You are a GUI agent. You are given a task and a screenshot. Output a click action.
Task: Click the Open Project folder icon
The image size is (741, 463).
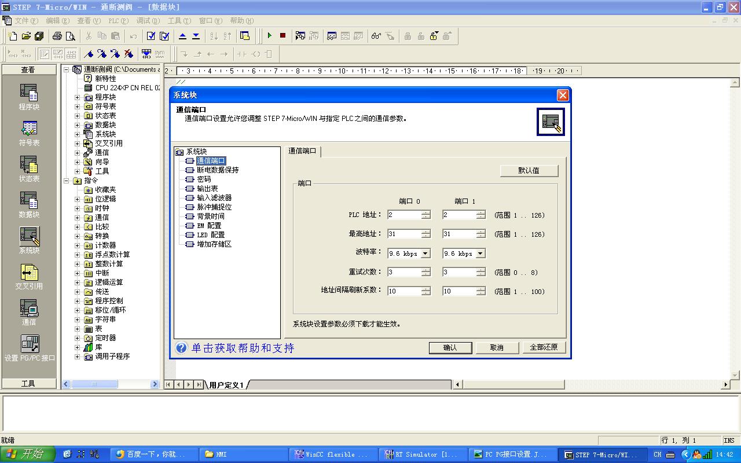click(26, 36)
